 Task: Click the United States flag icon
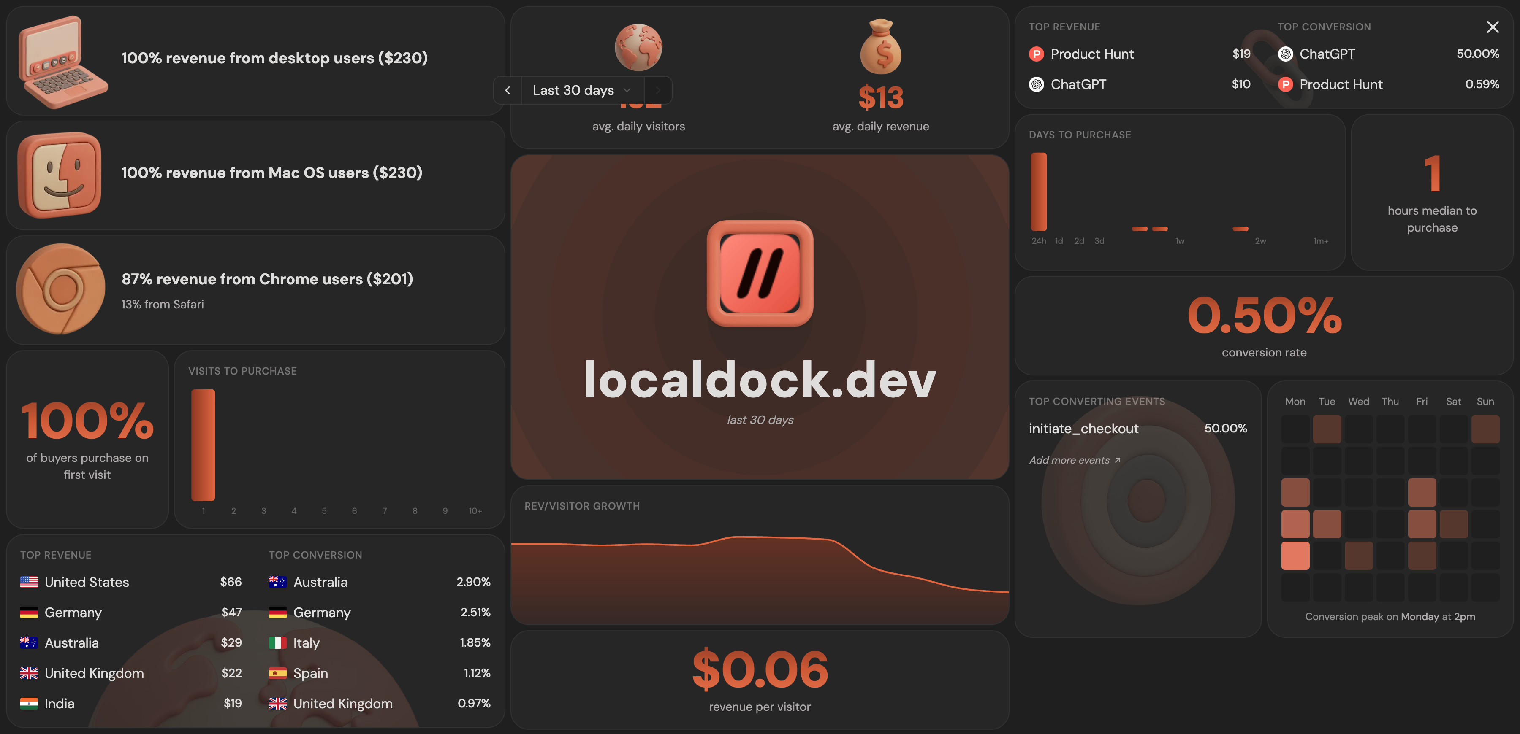pyautogui.click(x=29, y=583)
